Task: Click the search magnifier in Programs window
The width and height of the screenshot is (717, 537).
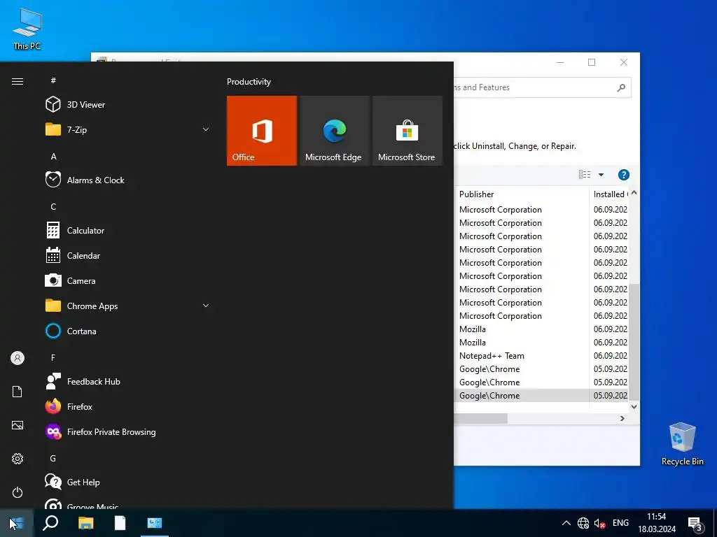Action: pyautogui.click(x=621, y=87)
